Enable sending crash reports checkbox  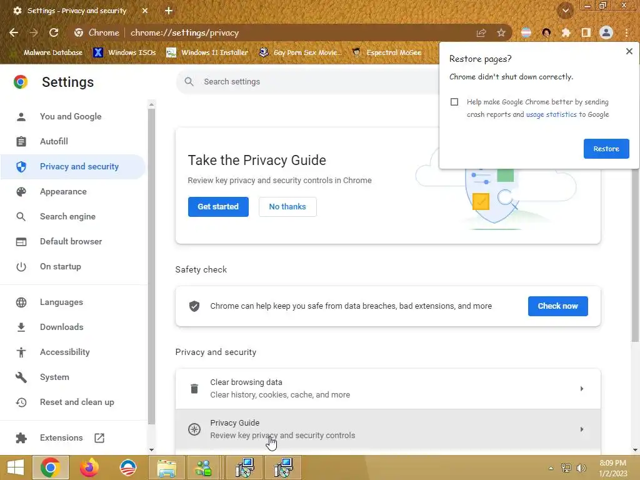click(x=454, y=102)
